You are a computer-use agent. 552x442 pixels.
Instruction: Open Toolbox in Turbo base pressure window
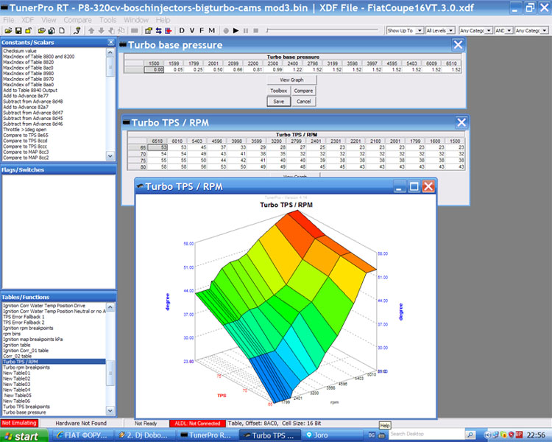[x=278, y=91]
